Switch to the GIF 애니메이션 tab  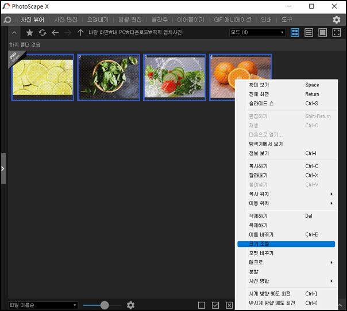(x=232, y=20)
